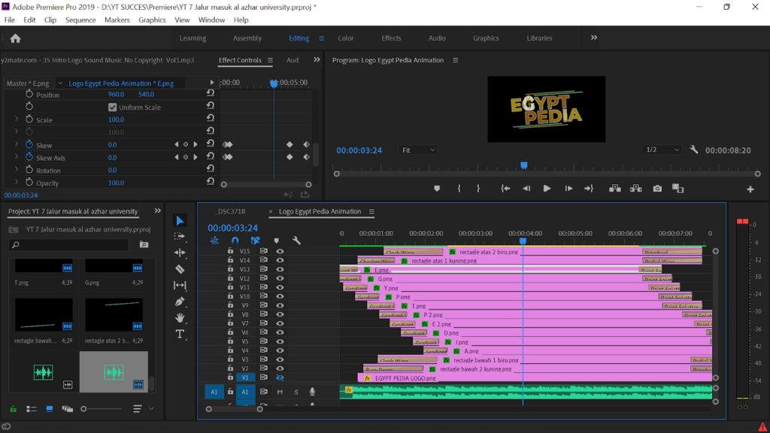Open the program monitor button editor plus
Screen dimensions: 770x433
pyautogui.click(x=750, y=189)
